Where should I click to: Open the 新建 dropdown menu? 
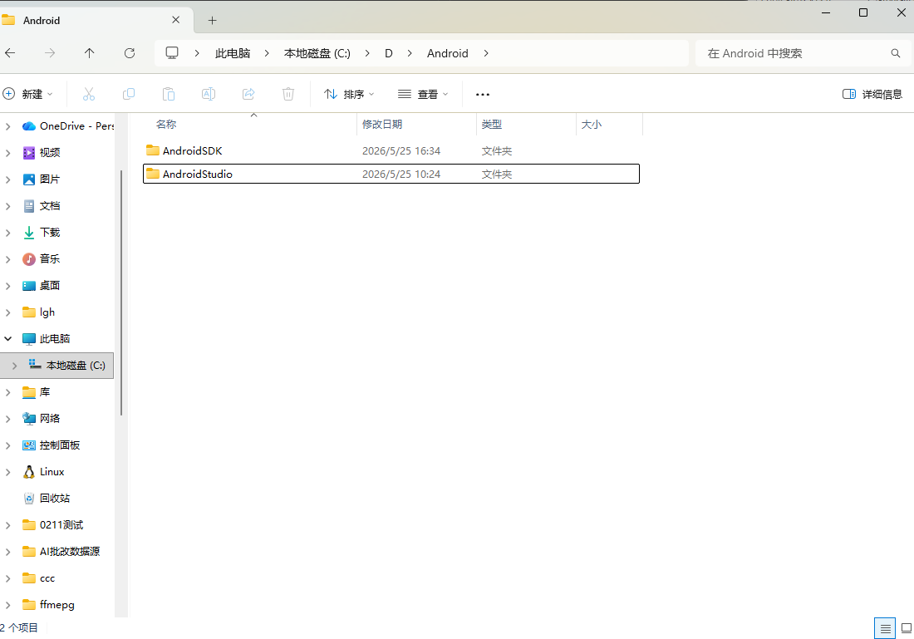coord(28,94)
